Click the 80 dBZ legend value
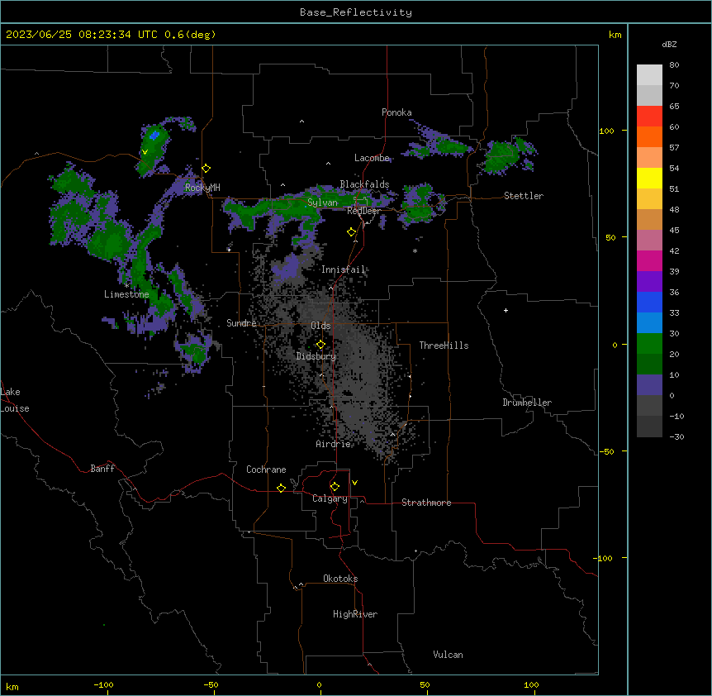This screenshot has height=696, width=712. (674, 65)
